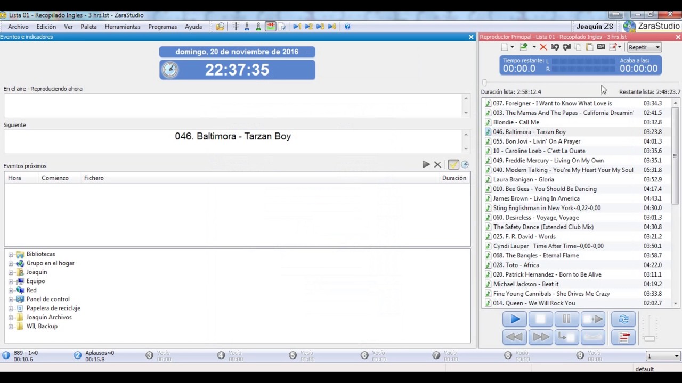Delete selected track with red X

(543, 47)
